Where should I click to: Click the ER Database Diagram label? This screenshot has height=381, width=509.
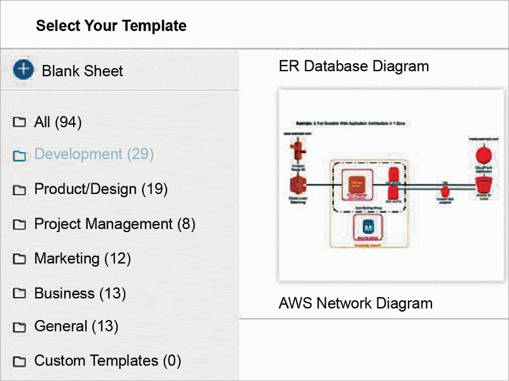point(354,66)
